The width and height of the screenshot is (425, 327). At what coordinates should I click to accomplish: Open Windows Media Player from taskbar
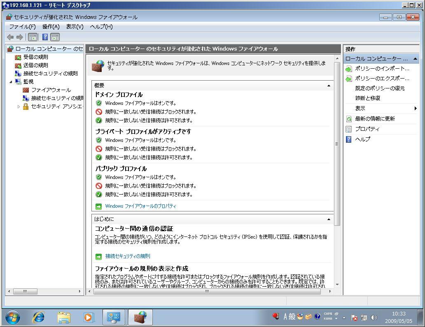pyautogui.click(x=89, y=317)
